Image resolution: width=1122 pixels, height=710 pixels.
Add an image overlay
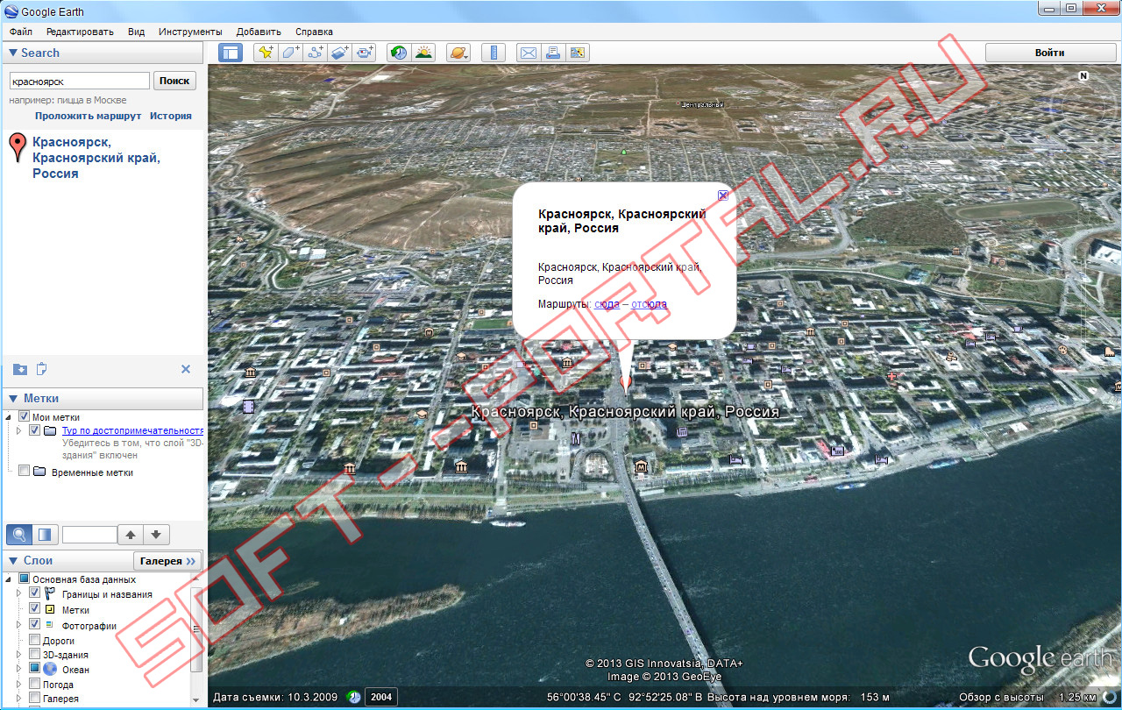(341, 53)
